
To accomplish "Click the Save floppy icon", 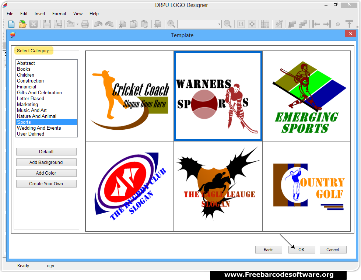I will click(x=47, y=24).
